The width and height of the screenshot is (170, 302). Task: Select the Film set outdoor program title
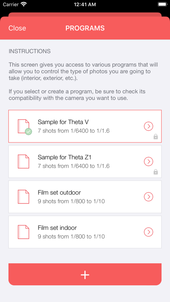[59, 192]
